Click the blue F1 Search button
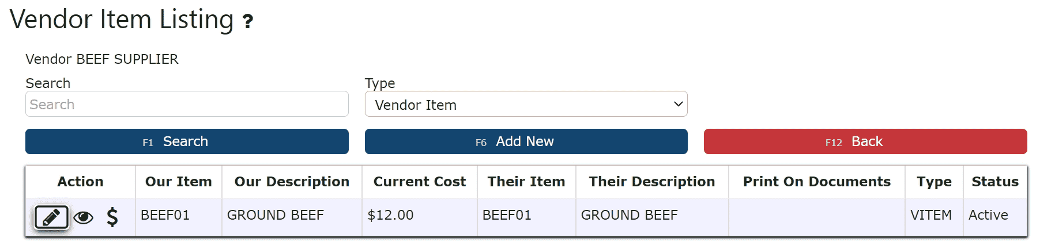Viewport: 1040px width, 249px height. (x=187, y=141)
